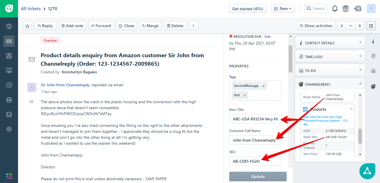
Task: Remove the test tag
Action: 245,95
